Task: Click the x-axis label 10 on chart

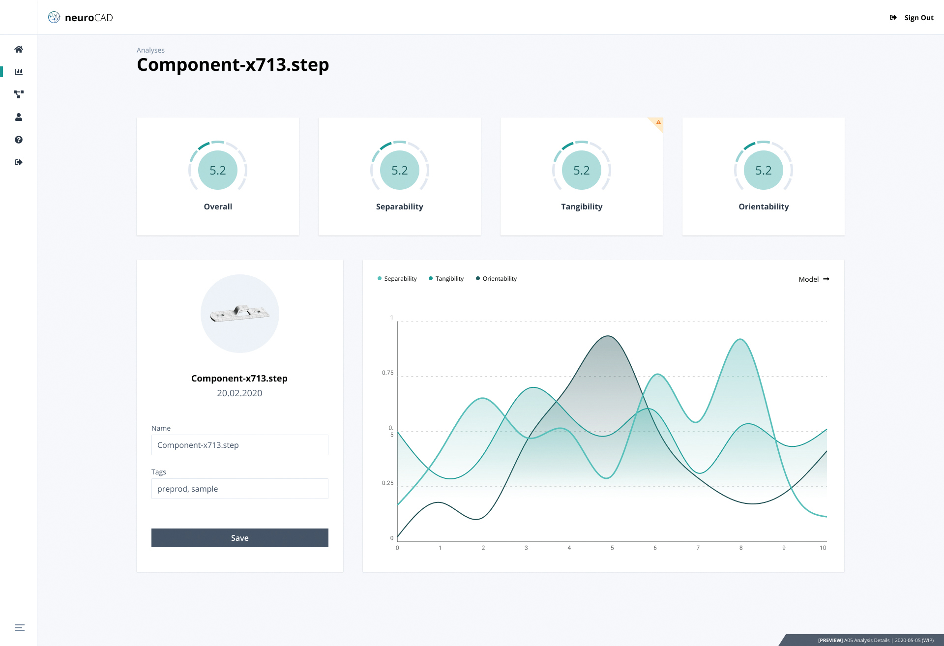Action: [823, 548]
